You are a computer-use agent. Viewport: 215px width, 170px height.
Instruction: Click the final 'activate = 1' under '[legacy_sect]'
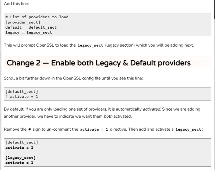click(19, 163)
